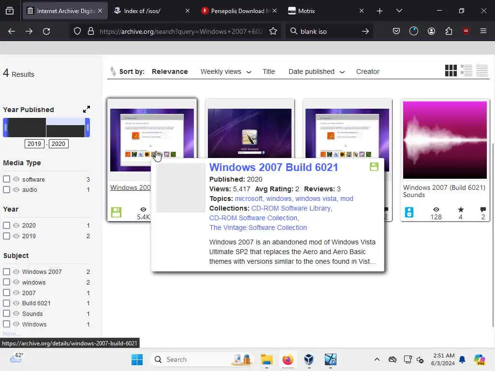Switch to extended list view
Viewport: 495px width, 371px height.
pos(466,71)
